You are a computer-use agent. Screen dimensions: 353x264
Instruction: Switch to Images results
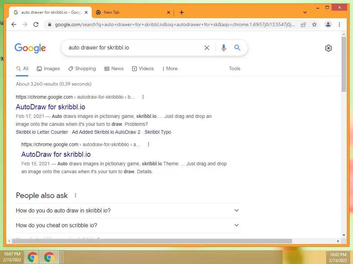click(48, 69)
